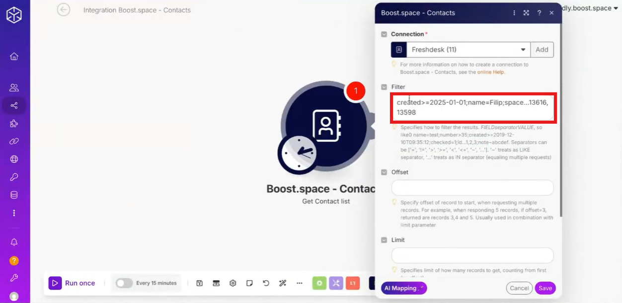The height and width of the screenshot is (303, 622).
Task: Click the Run once button
Action: point(72,283)
